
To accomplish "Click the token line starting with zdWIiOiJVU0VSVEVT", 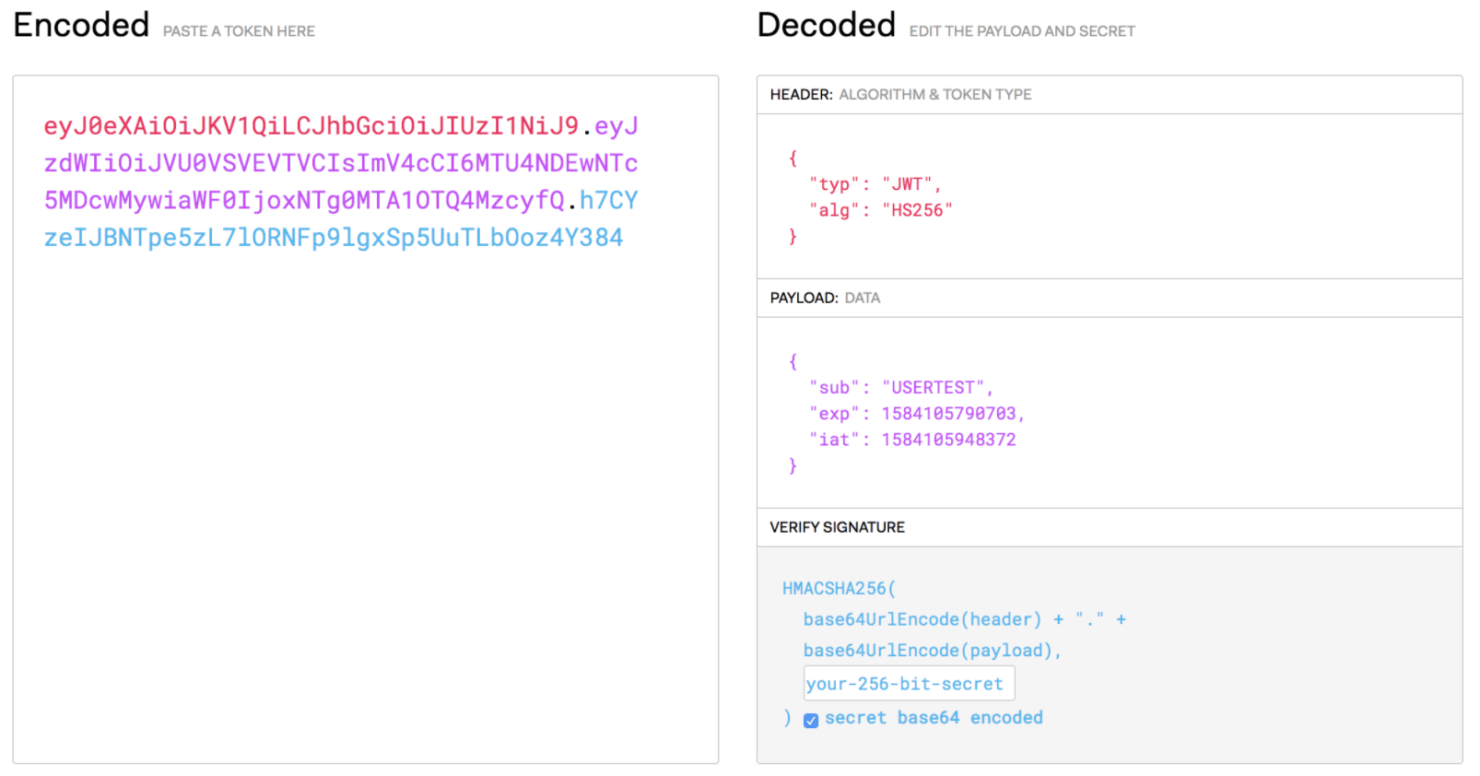I will [340, 163].
